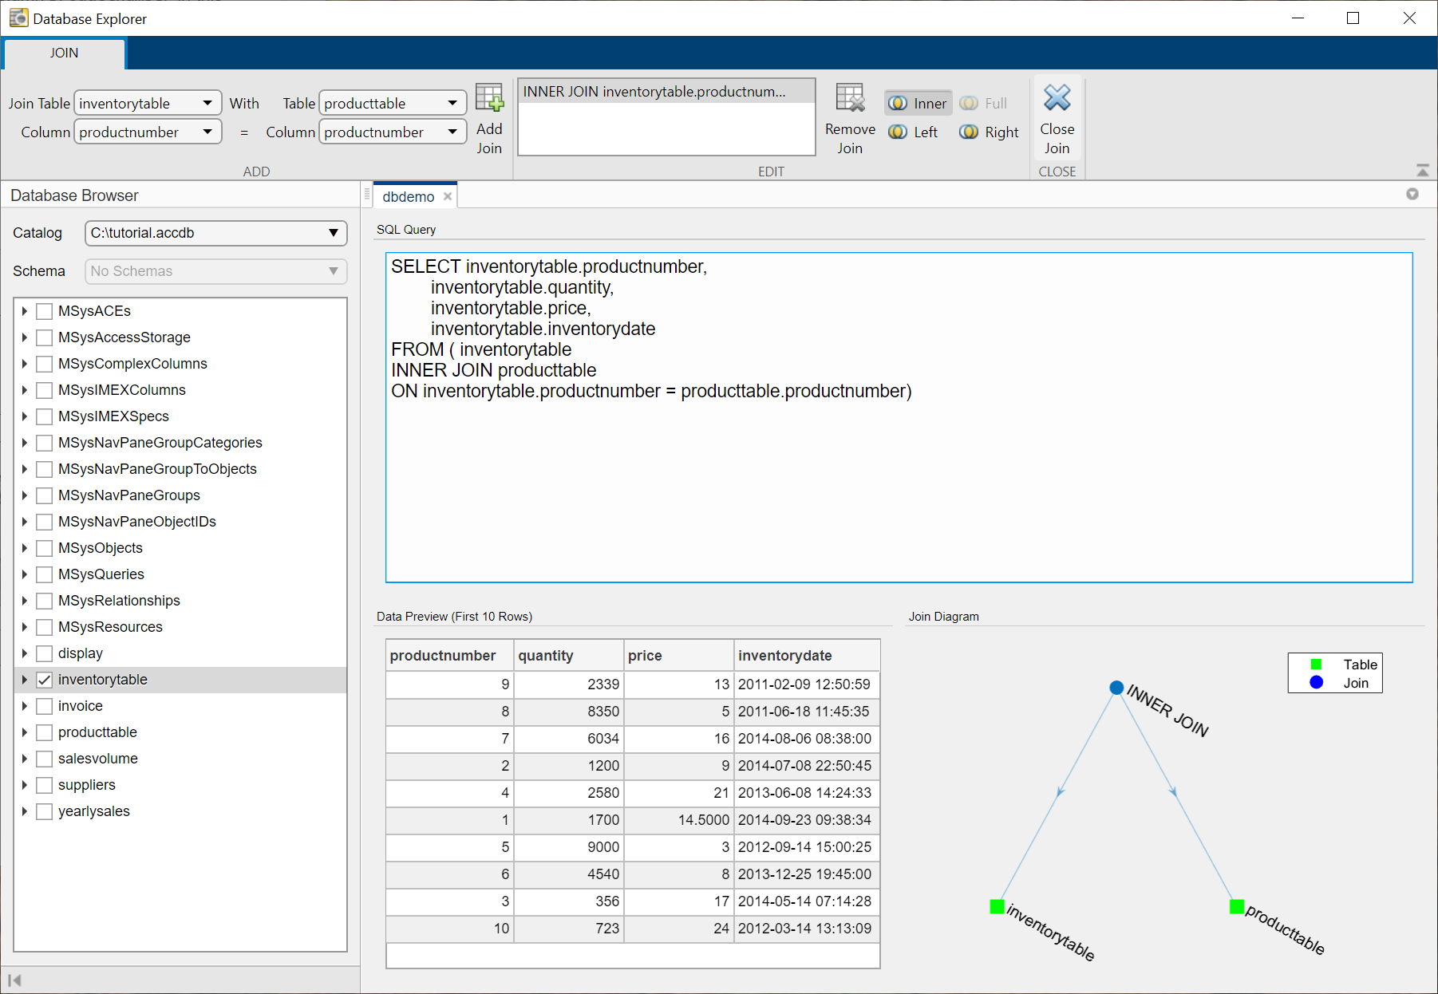Screen dimensions: 1438x994
Task: Enable the suppliers table checkbox
Action: 45,785
